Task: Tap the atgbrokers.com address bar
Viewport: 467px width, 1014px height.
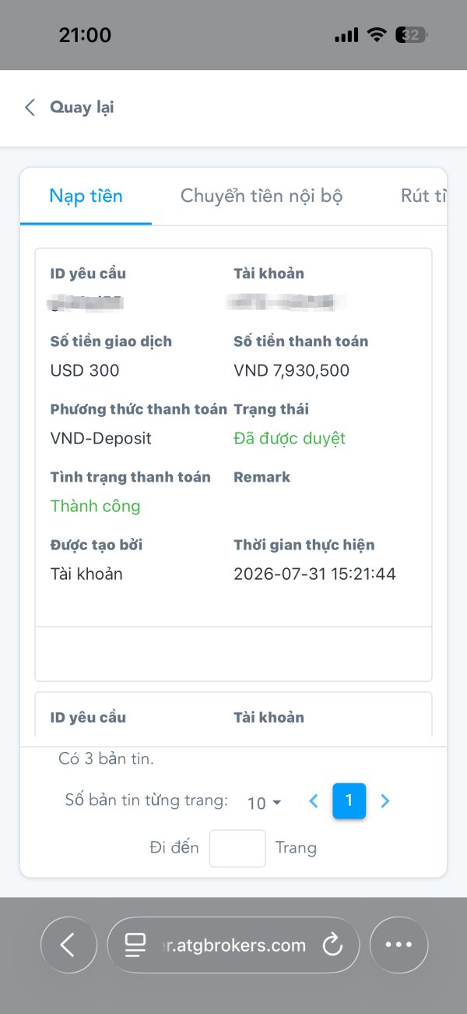Action: coord(233,945)
